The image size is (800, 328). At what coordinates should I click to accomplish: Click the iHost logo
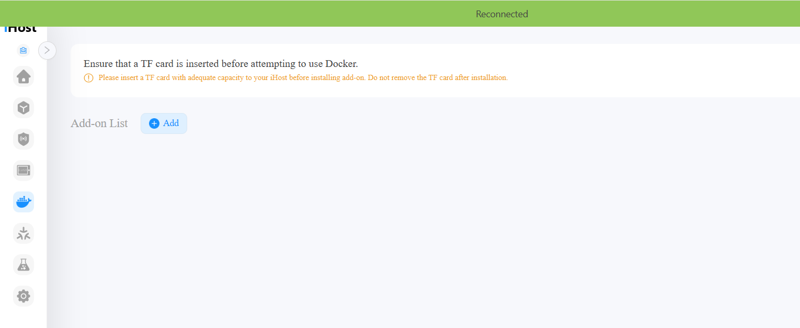click(x=21, y=29)
